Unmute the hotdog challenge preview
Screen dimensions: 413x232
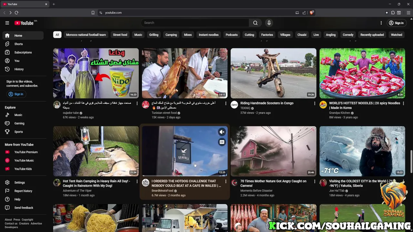point(222,132)
